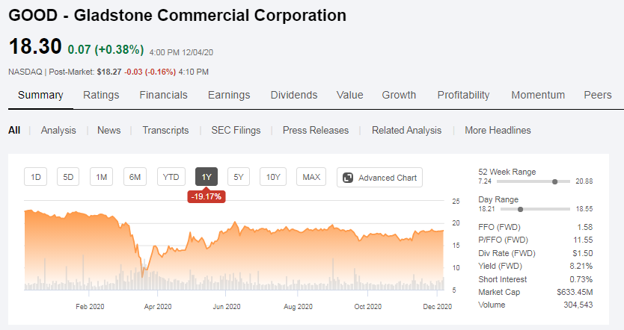Open SEC Filings link

[236, 130]
